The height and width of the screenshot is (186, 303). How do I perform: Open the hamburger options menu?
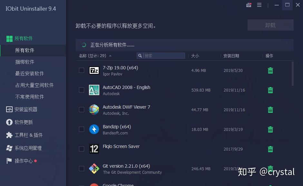(259, 5)
